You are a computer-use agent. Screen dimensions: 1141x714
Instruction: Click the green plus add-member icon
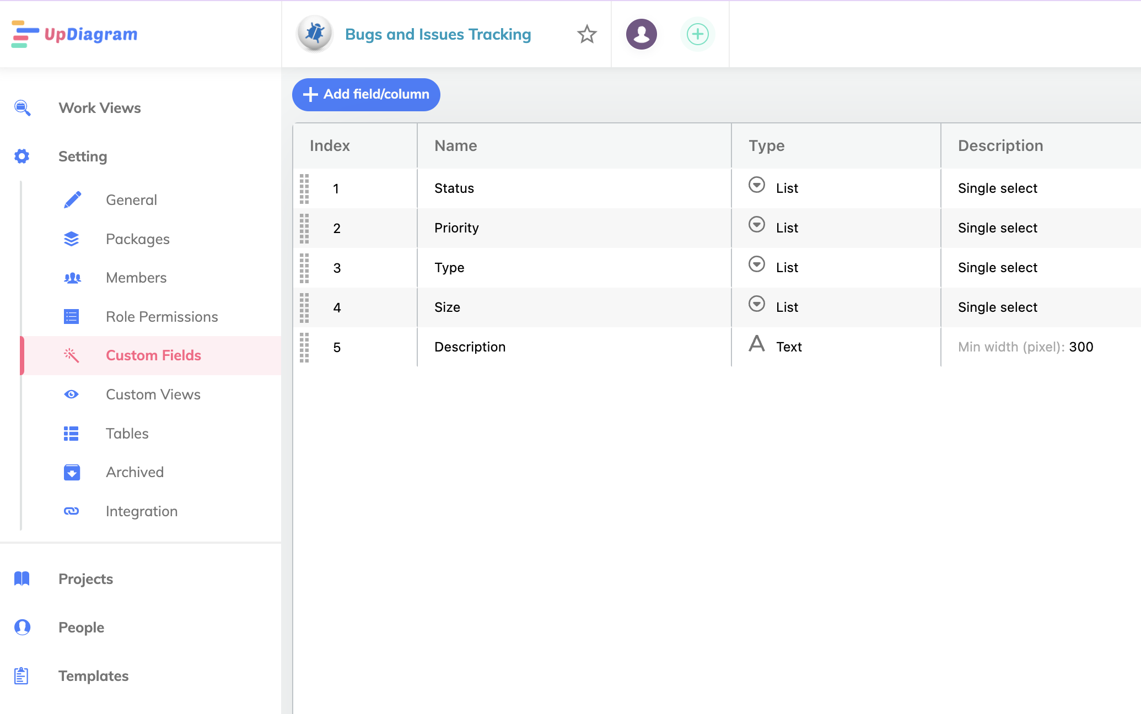click(x=698, y=34)
